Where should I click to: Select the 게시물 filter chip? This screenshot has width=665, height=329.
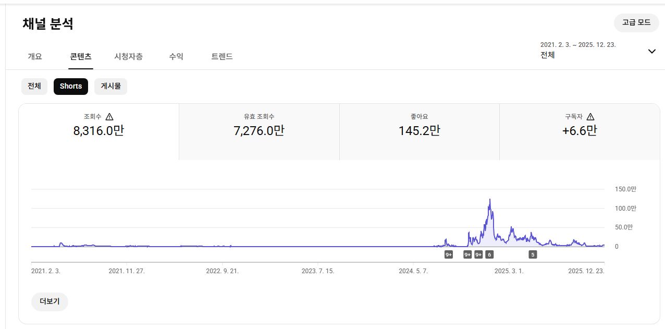coord(110,87)
